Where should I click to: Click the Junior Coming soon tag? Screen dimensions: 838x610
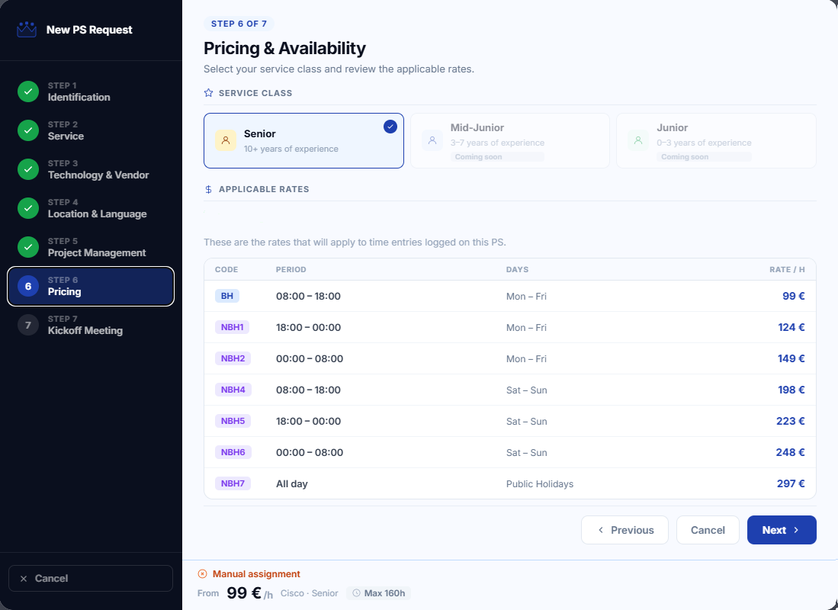point(704,156)
